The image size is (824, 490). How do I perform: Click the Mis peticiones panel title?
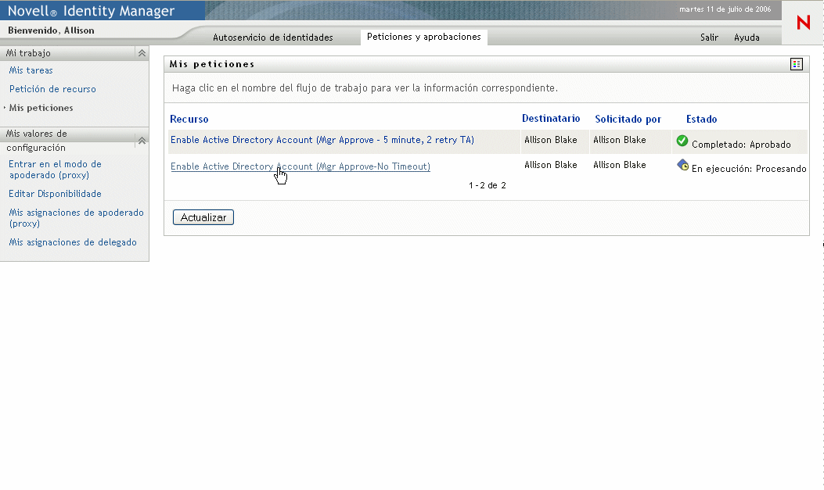pyautogui.click(x=212, y=64)
